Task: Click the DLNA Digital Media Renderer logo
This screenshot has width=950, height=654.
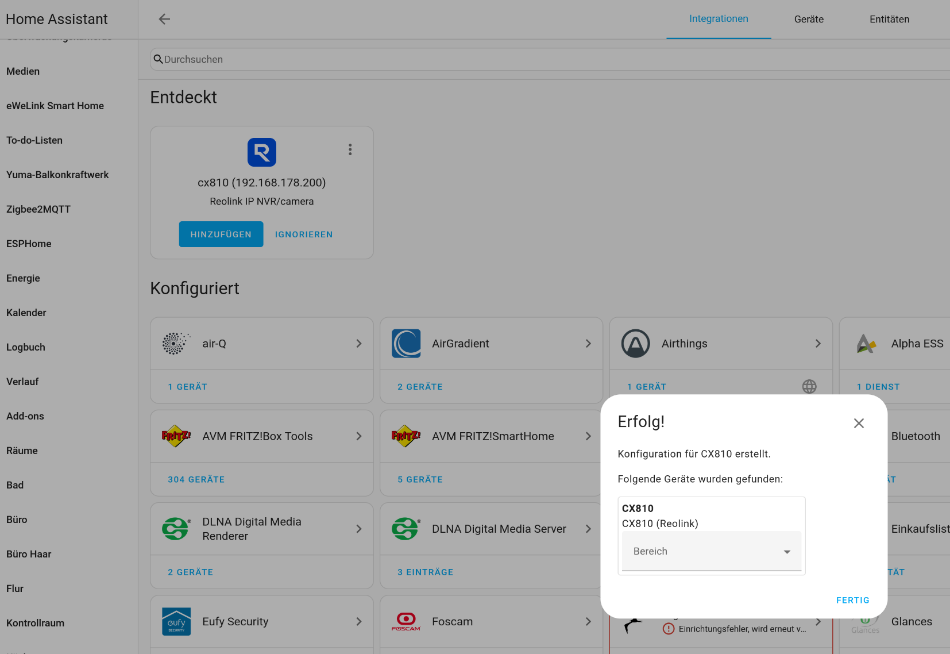Action: pyautogui.click(x=176, y=529)
